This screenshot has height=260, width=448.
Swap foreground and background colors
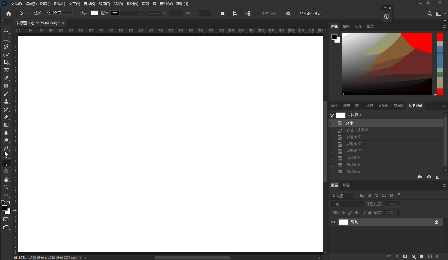click(9, 202)
